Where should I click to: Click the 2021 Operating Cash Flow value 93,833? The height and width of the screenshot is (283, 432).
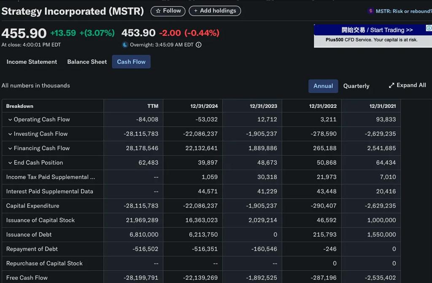tap(386, 120)
